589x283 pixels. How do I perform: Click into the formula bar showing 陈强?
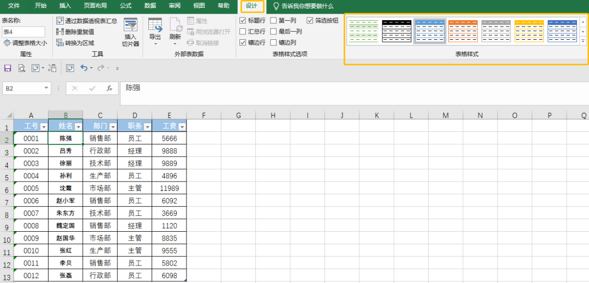point(354,93)
